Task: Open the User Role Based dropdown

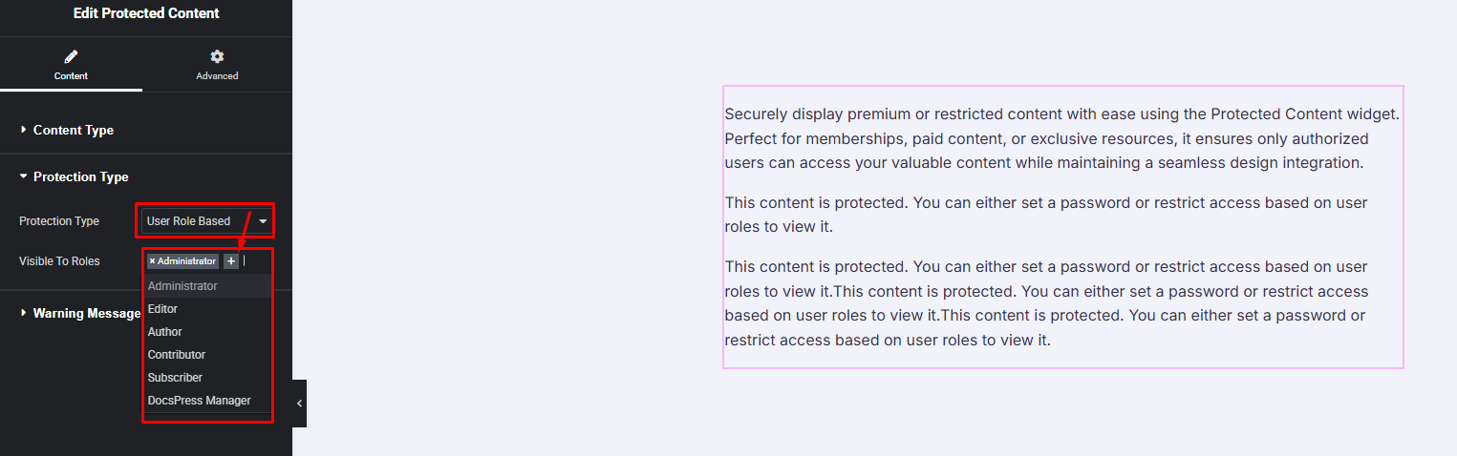Action: point(207,221)
